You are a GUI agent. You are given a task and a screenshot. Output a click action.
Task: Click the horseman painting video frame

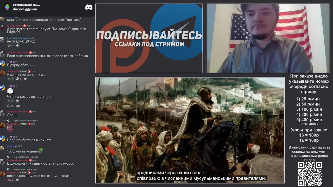(x=190, y=130)
